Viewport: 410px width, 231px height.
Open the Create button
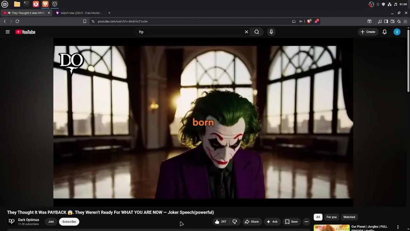point(368,32)
